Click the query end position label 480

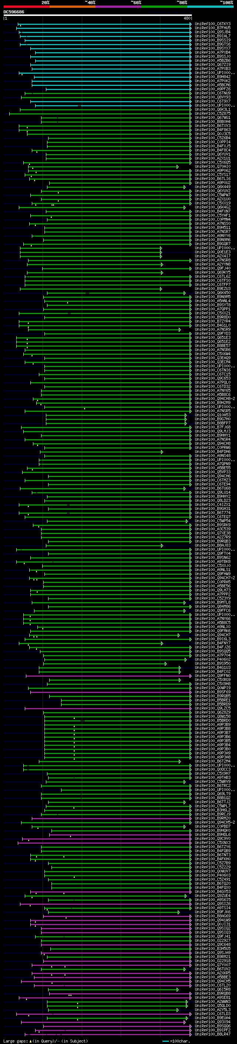point(187,18)
